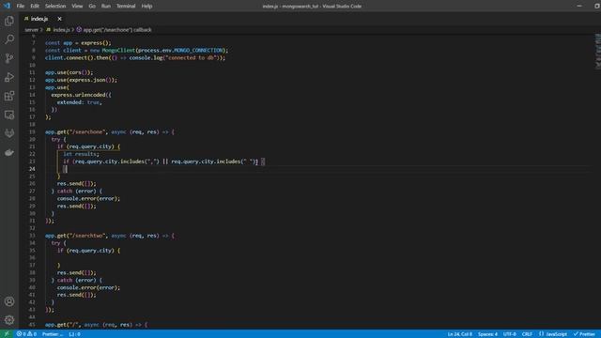The height and width of the screenshot is (338, 601).
Task: Open the Selection menu
Action: point(55,6)
